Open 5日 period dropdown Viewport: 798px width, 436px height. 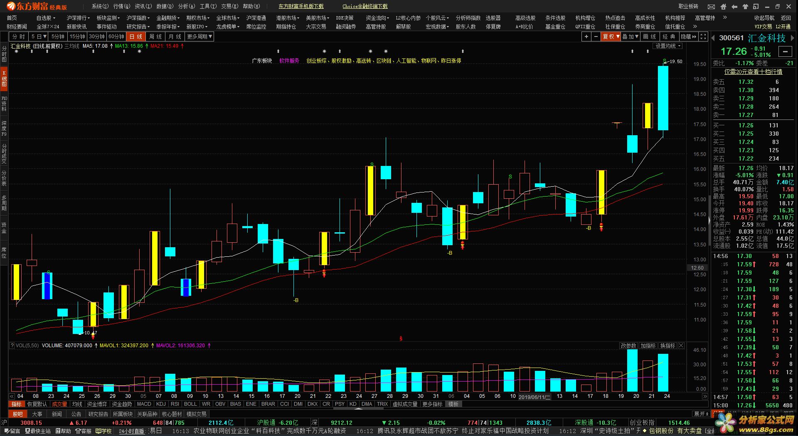[x=39, y=37]
